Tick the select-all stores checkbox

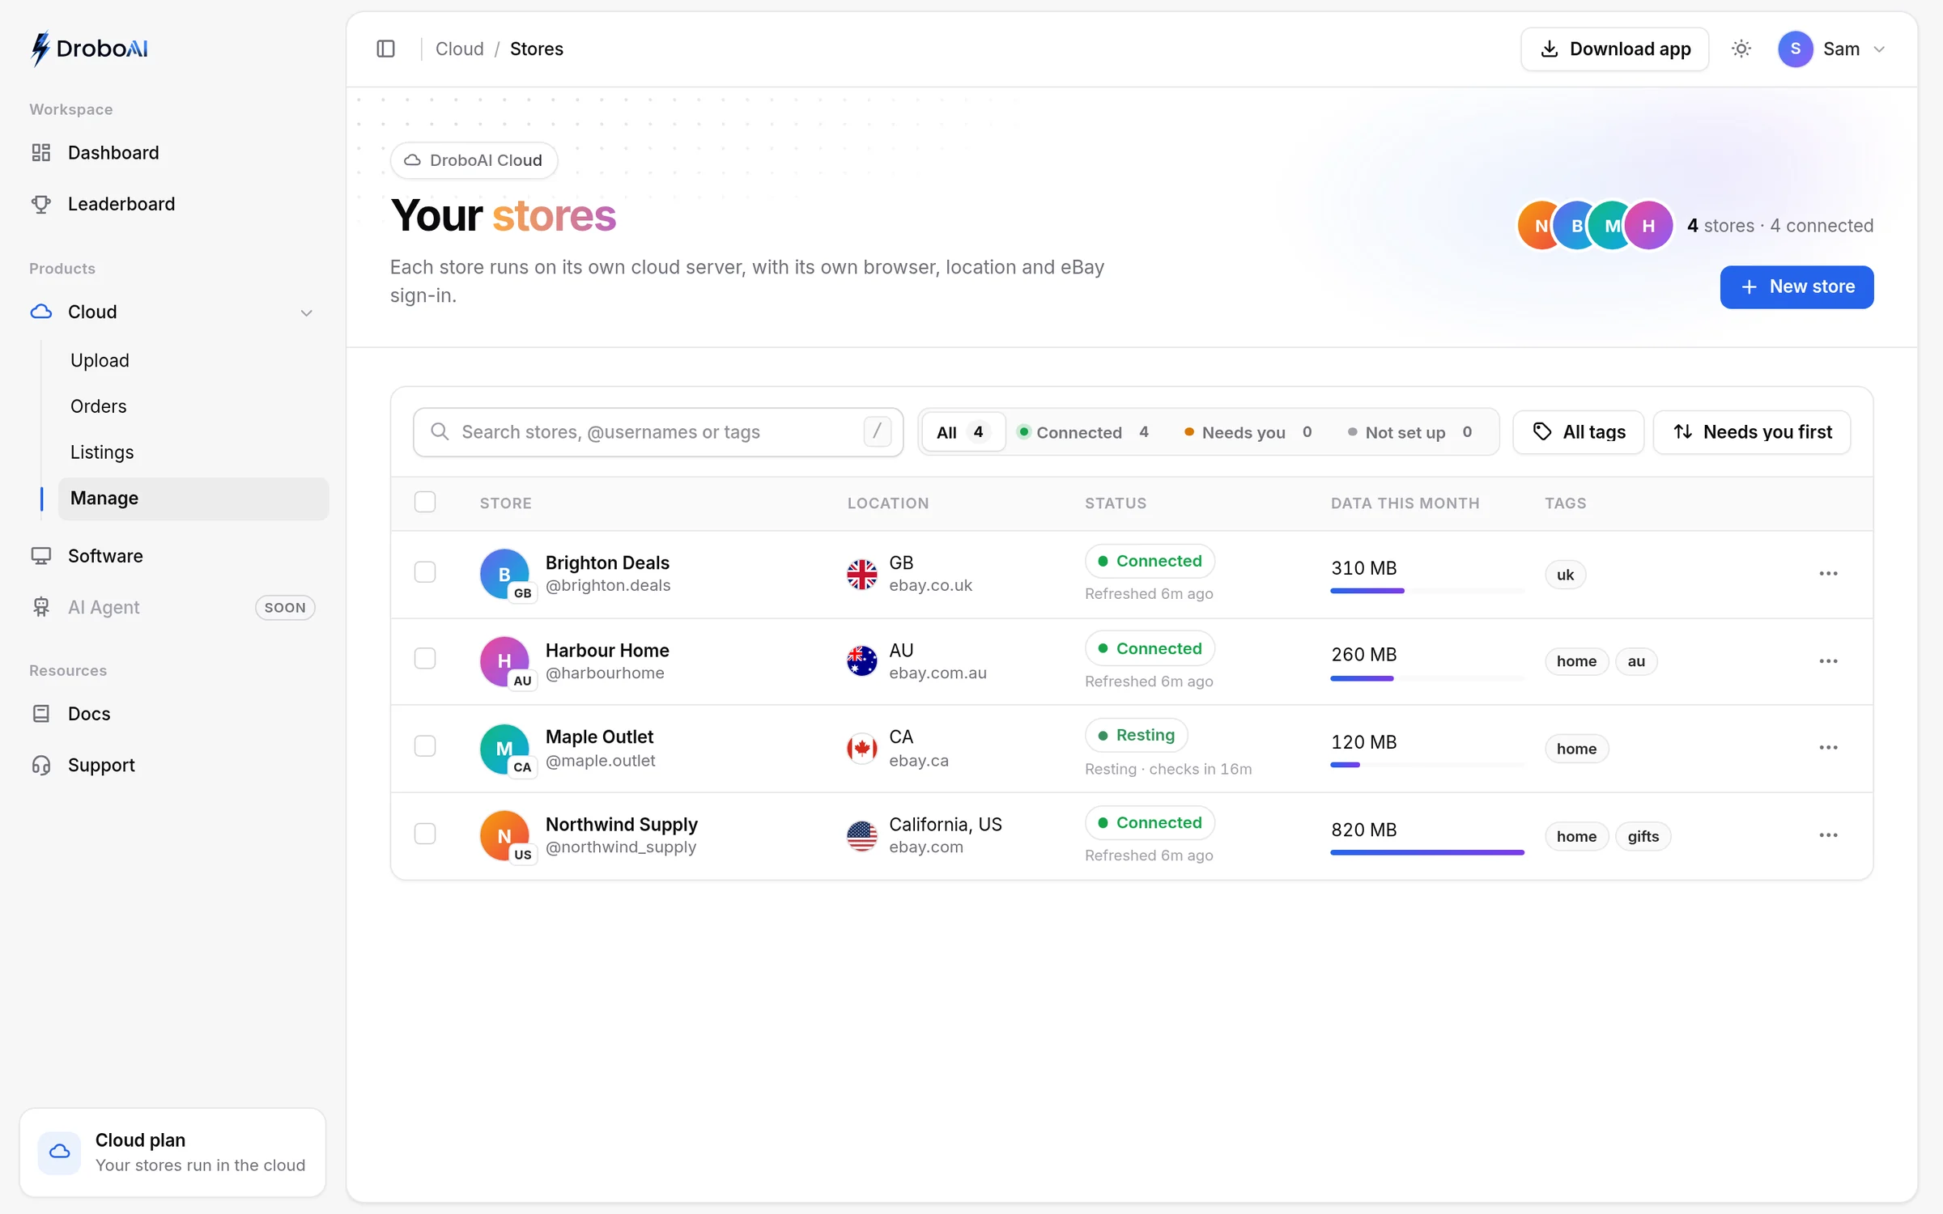pyautogui.click(x=425, y=503)
